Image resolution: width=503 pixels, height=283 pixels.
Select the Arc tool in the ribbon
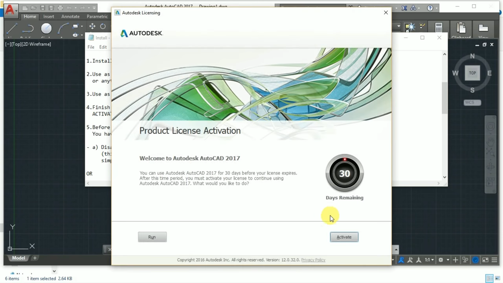pyautogui.click(x=63, y=28)
